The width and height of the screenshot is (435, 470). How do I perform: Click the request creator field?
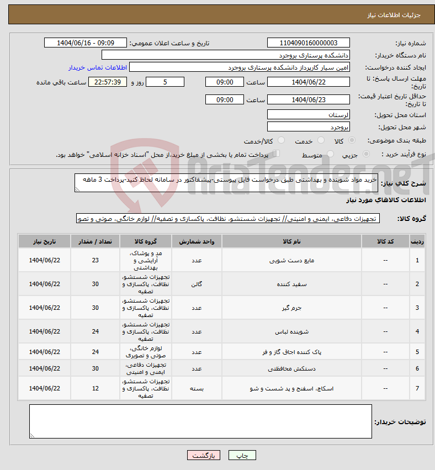pyautogui.click(x=240, y=67)
